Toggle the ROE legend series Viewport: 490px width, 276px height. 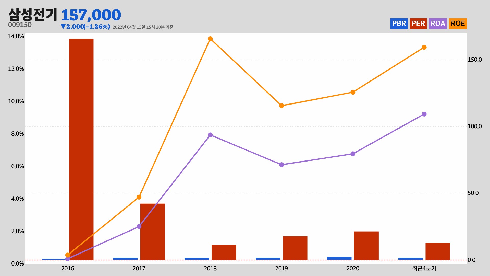coord(458,24)
